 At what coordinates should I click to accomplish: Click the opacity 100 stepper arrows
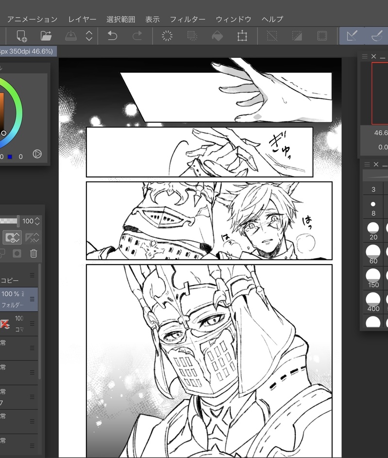pos(37,221)
